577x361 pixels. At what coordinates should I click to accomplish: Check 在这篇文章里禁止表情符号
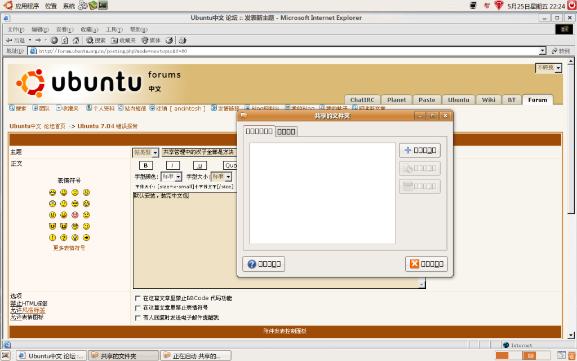pyautogui.click(x=138, y=308)
